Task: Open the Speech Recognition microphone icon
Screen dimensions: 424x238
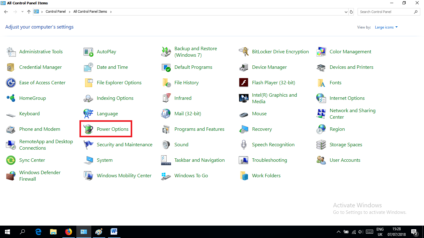Action: click(x=244, y=145)
